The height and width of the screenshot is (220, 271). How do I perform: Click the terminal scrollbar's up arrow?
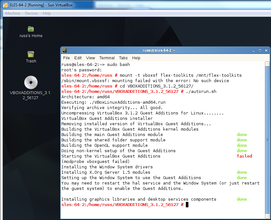(x=267, y=64)
